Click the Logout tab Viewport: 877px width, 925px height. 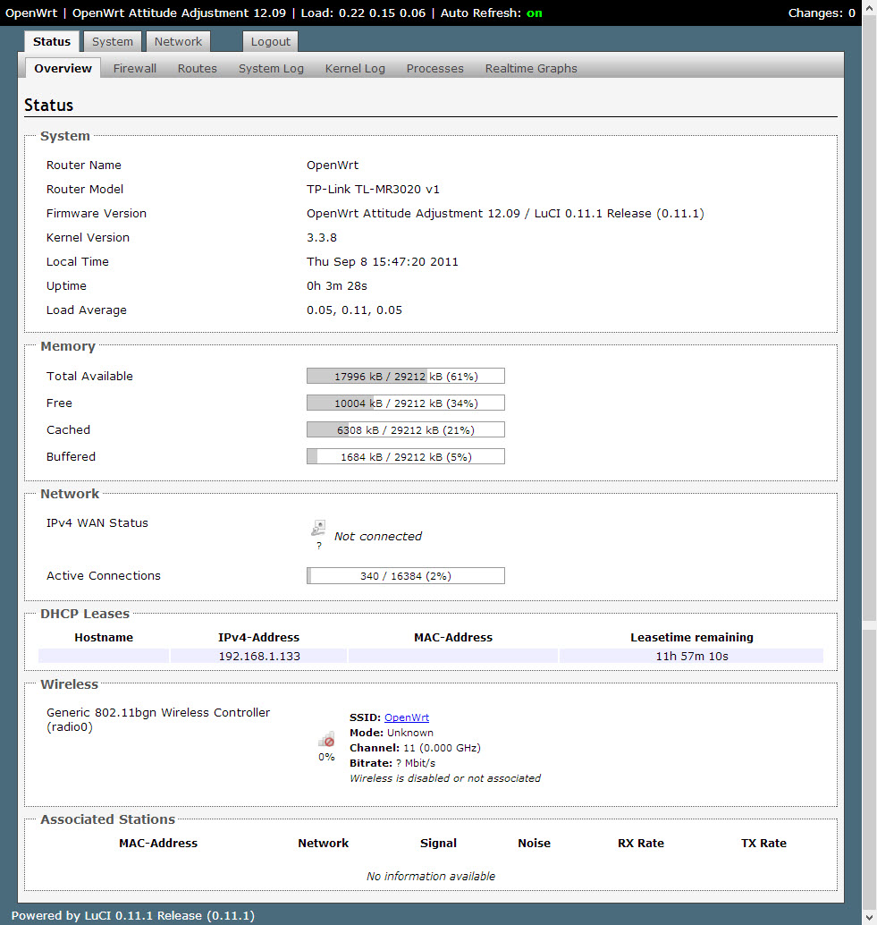click(x=271, y=41)
